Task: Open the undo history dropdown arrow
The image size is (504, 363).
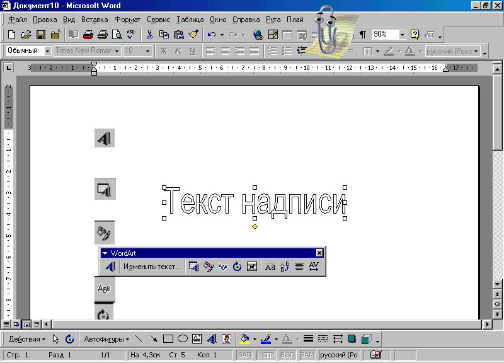Action: click(222, 35)
